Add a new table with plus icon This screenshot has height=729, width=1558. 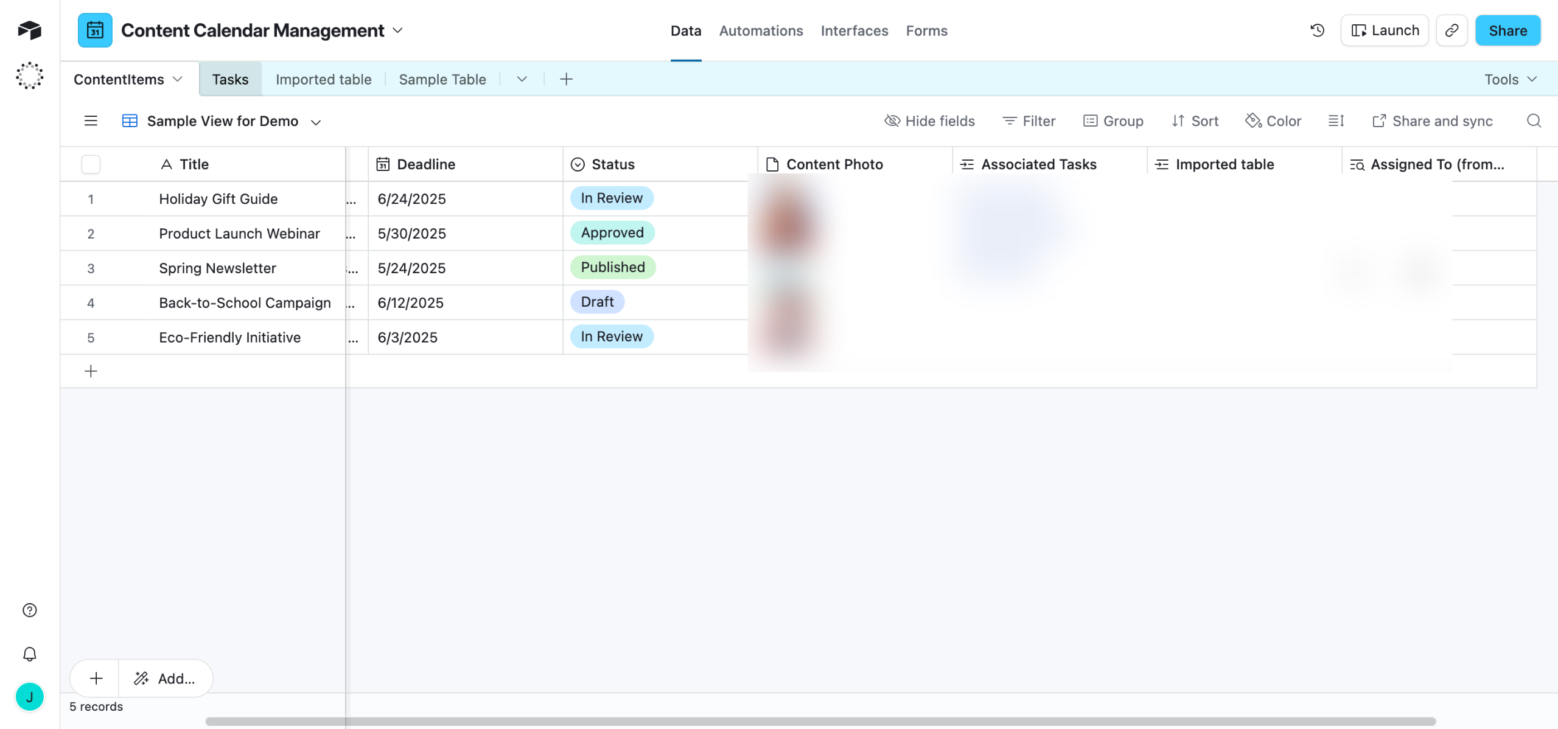click(566, 79)
